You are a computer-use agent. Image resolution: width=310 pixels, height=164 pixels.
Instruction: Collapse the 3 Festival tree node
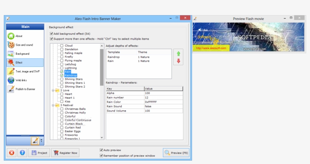[x=53, y=105]
